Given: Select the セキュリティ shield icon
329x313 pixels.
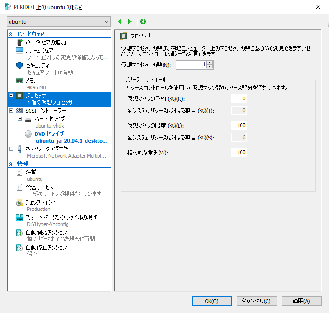Looking at the screenshot, I should pyautogui.click(x=20, y=66).
